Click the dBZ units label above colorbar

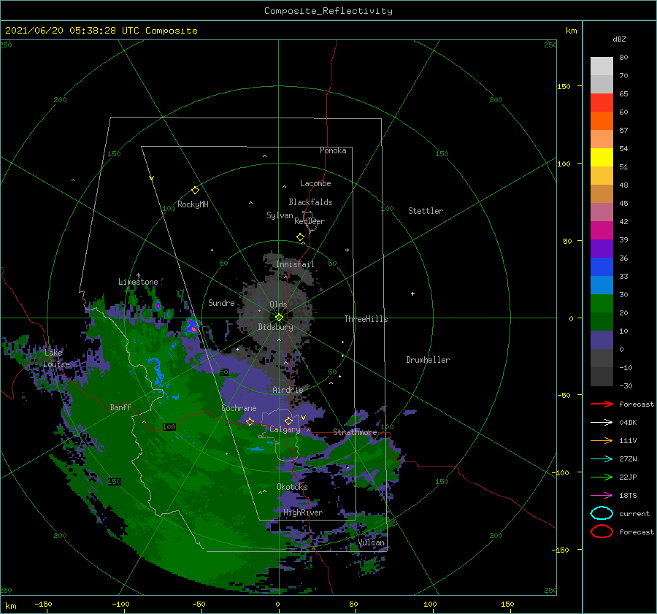click(619, 39)
